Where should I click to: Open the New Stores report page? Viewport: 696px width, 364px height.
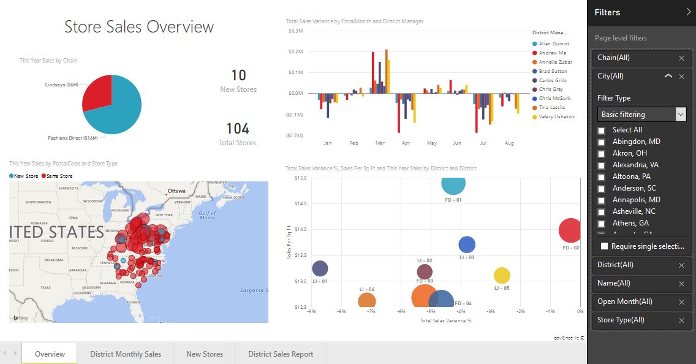[203, 354]
